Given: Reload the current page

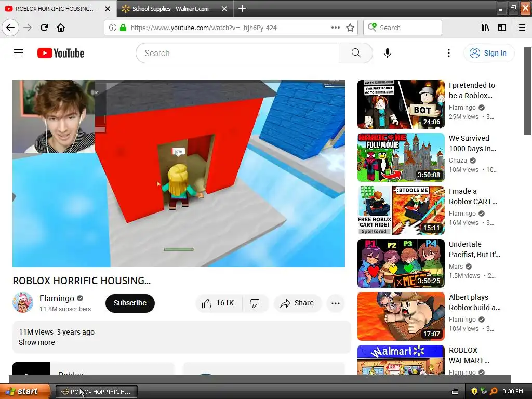Looking at the screenshot, I should (44, 28).
